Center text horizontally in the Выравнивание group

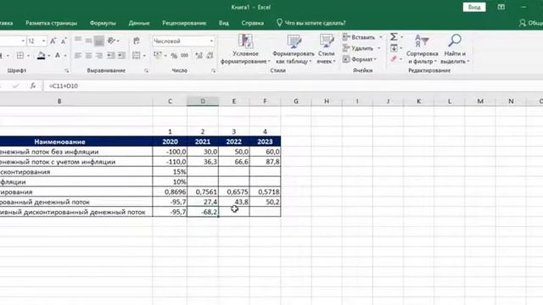click(88, 55)
